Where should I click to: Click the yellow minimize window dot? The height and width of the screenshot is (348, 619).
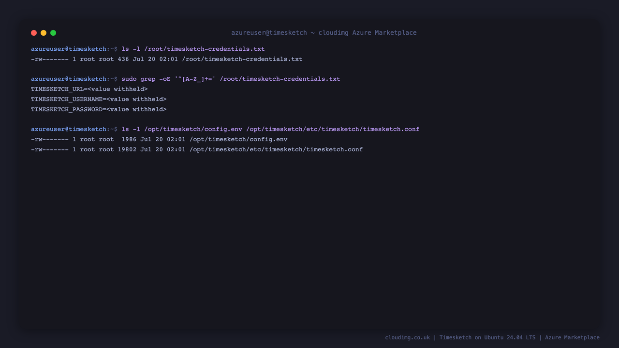(44, 33)
